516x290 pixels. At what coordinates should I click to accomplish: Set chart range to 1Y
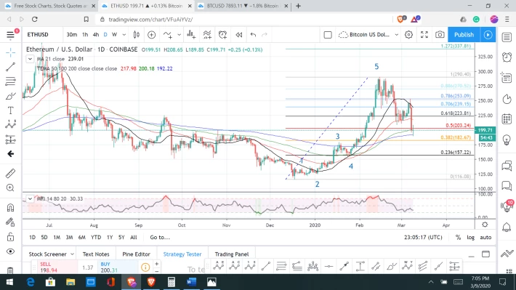[x=110, y=238]
